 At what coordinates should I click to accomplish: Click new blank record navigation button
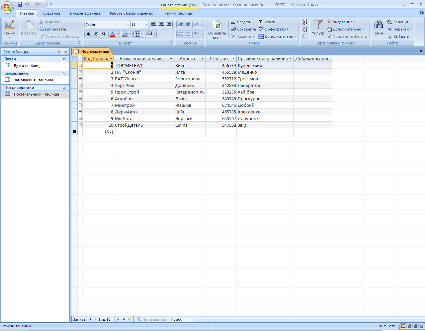pyautogui.click(x=129, y=319)
